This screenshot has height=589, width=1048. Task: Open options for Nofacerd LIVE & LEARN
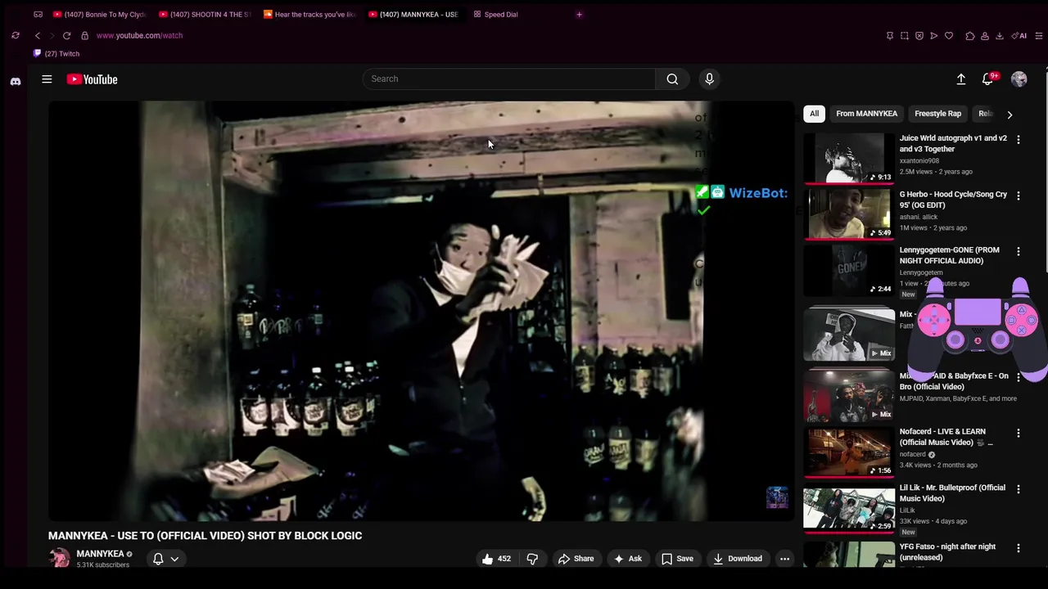click(1018, 433)
